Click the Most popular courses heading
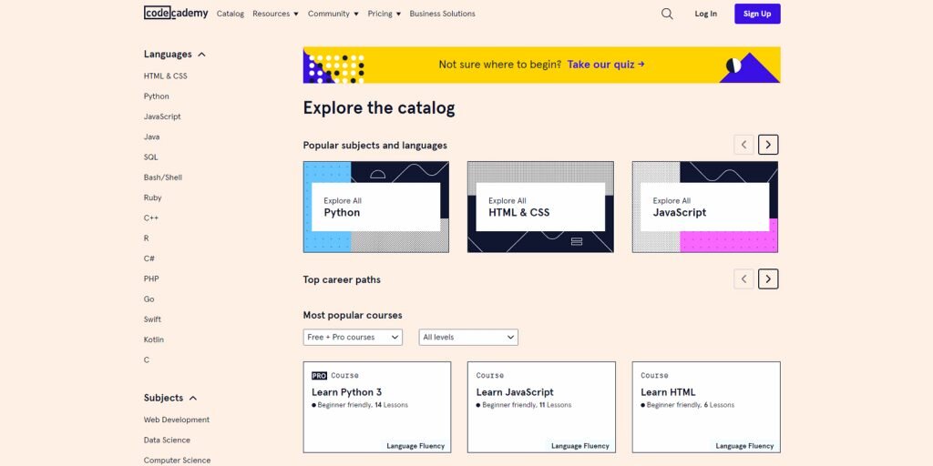This screenshot has height=466, width=933. pyautogui.click(x=353, y=315)
